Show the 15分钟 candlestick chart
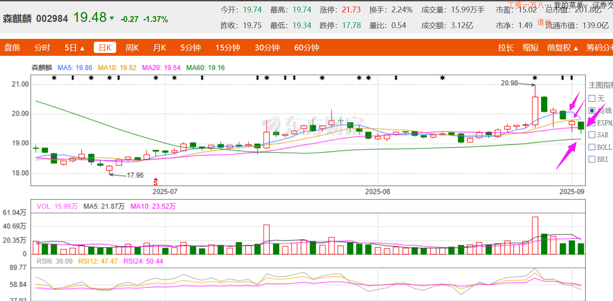 point(228,48)
